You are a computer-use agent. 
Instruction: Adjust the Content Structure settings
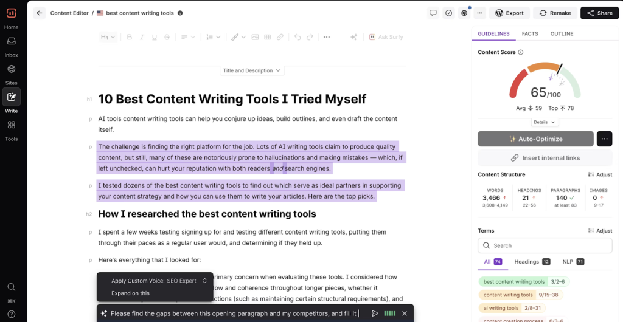coord(600,174)
